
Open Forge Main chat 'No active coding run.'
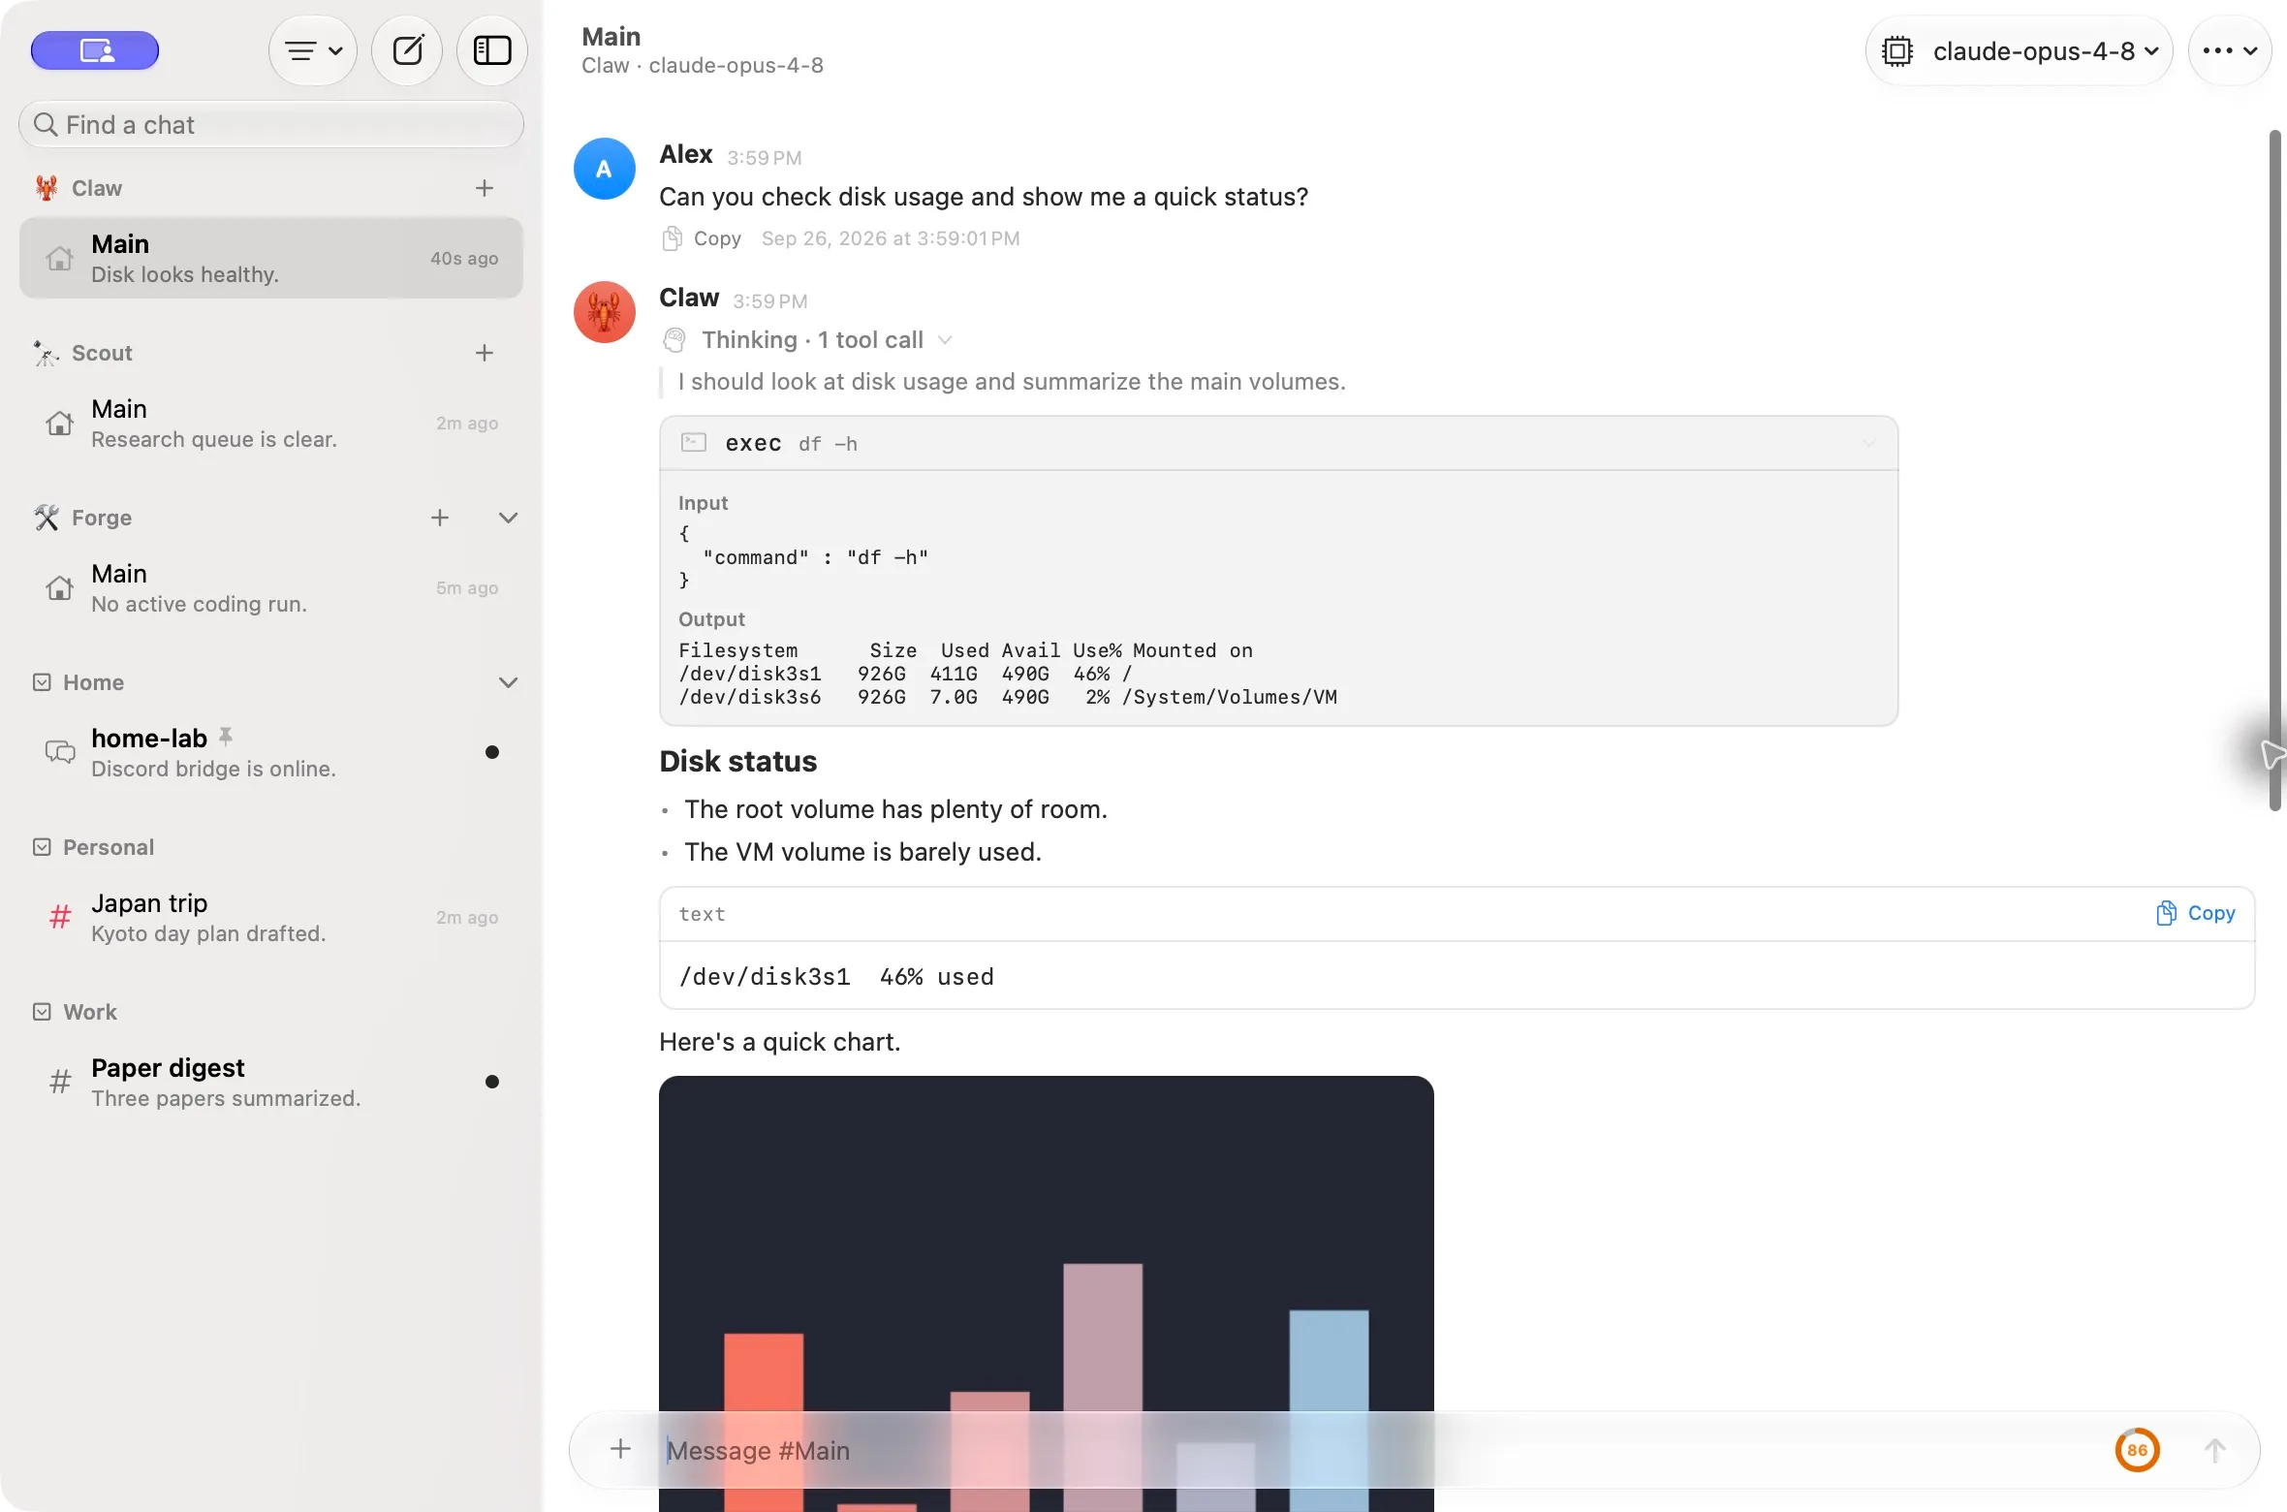271,587
